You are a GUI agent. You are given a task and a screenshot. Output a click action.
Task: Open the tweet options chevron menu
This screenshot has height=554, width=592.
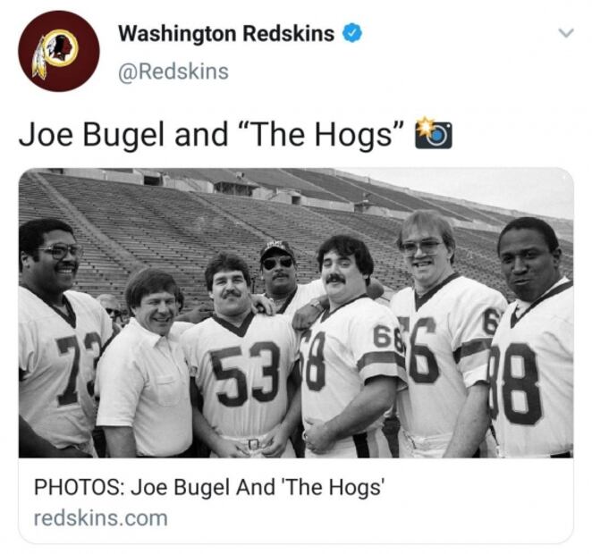tap(566, 33)
